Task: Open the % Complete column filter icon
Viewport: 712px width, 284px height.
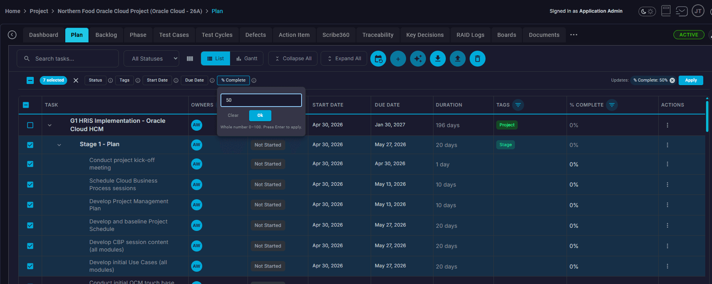Action: pyautogui.click(x=612, y=105)
